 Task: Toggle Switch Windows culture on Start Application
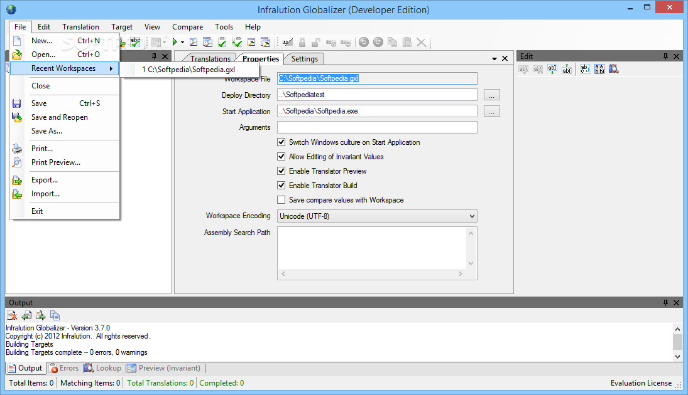(281, 142)
